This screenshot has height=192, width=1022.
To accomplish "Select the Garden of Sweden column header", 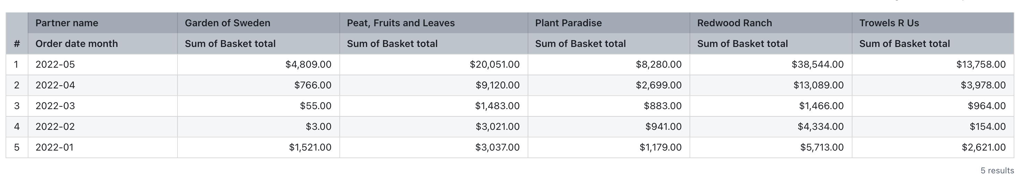I will point(227,23).
